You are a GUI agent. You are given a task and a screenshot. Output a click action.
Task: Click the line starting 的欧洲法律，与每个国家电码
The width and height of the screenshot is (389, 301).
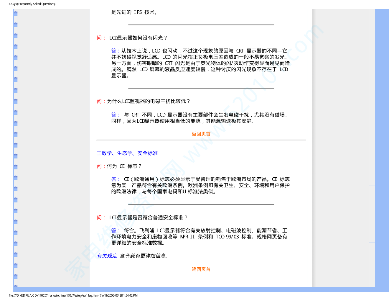(x=164, y=192)
